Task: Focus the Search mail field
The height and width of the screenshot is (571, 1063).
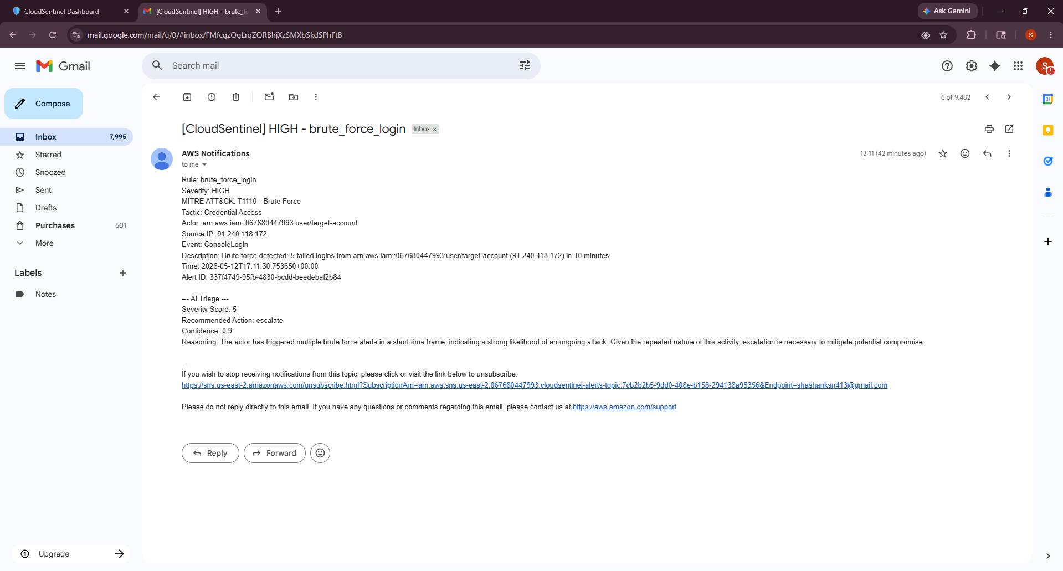Action: click(341, 66)
